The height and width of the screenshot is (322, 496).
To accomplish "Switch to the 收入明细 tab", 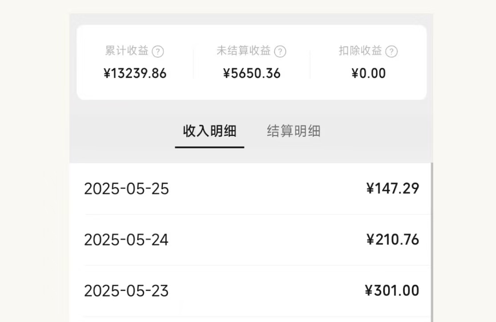I will (210, 132).
